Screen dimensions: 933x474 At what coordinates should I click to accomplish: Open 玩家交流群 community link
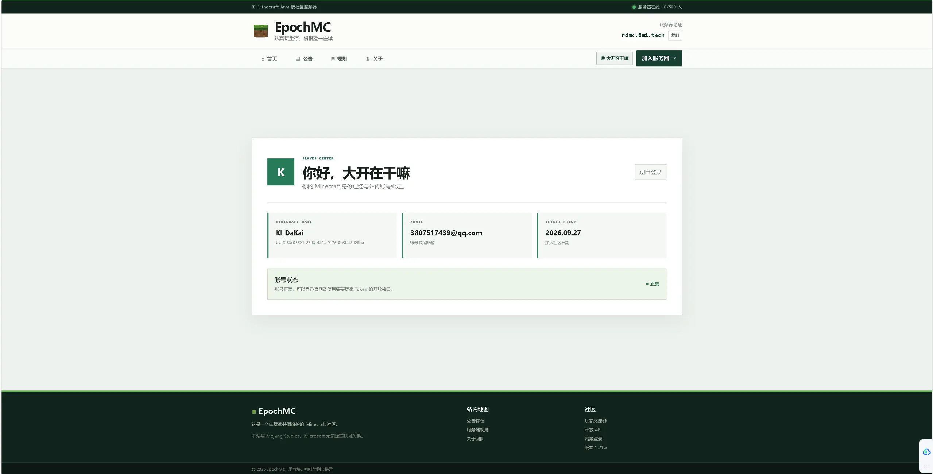595,421
